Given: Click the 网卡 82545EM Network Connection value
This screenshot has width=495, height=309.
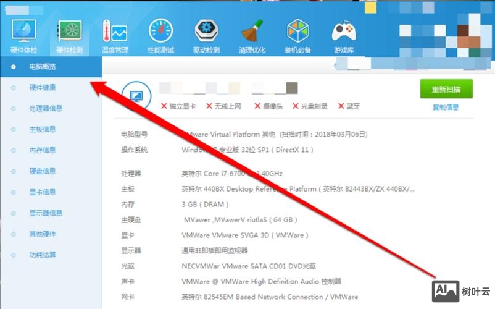Looking at the screenshot, I should click(270, 297).
